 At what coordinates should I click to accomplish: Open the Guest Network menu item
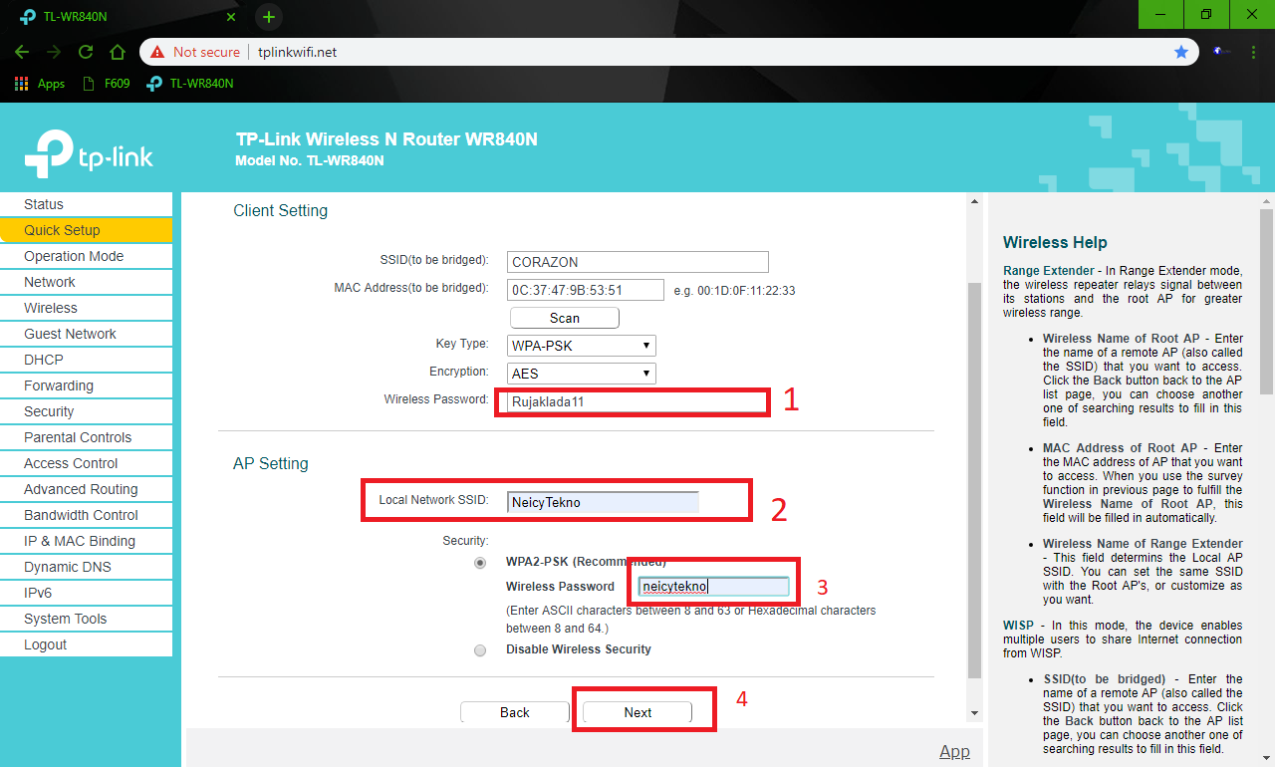pyautogui.click(x=86, y=334)
